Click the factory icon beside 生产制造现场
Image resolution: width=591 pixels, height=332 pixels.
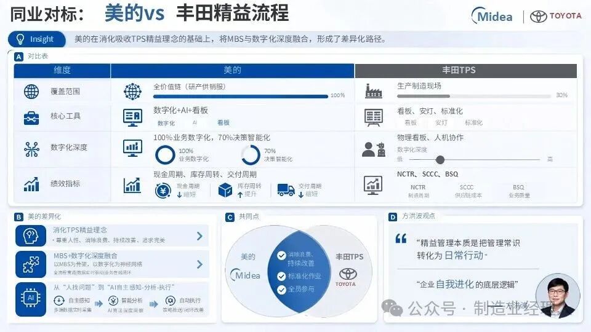pyautogui.click(x=373, y=91)
